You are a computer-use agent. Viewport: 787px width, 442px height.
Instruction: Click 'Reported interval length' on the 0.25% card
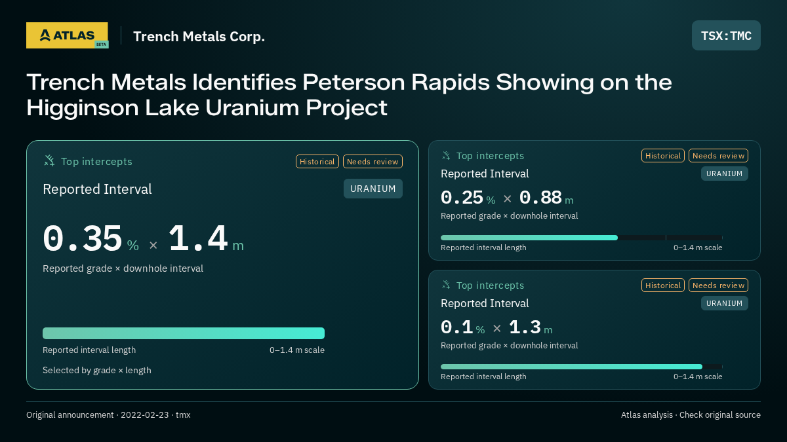tap(483, 248)
